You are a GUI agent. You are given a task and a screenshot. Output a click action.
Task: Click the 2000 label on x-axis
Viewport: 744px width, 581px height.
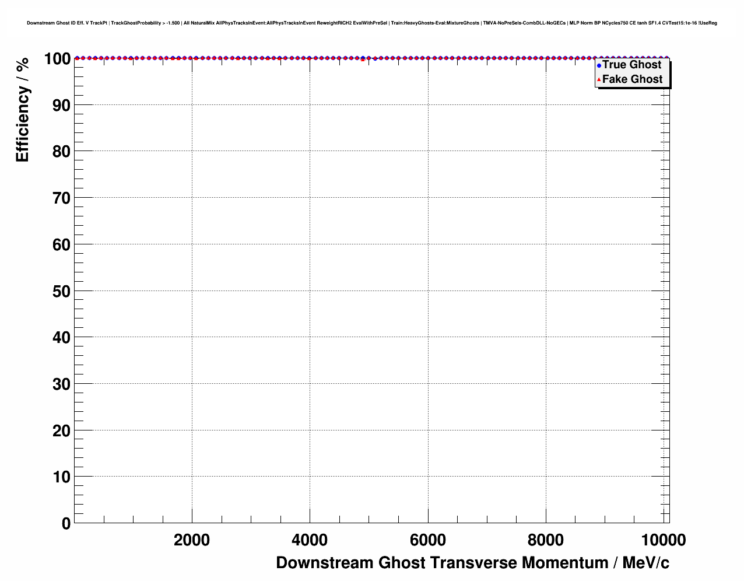192,540
